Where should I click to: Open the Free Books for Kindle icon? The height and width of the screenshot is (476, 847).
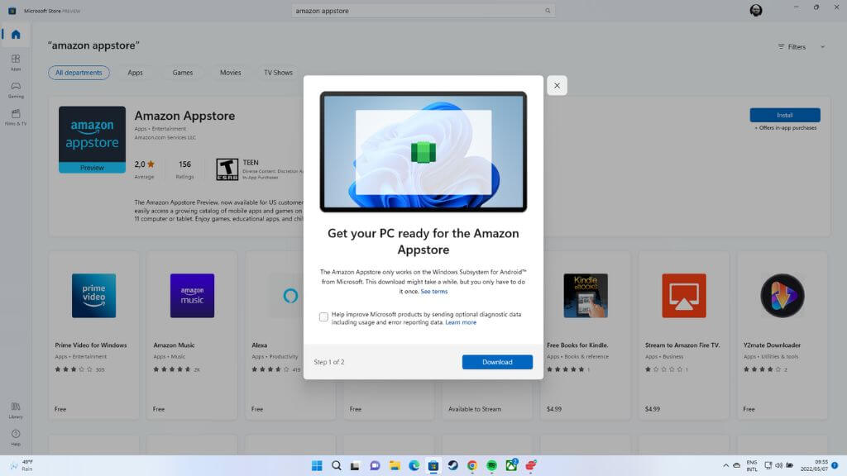pyautogui.click(x=586, y=295)
